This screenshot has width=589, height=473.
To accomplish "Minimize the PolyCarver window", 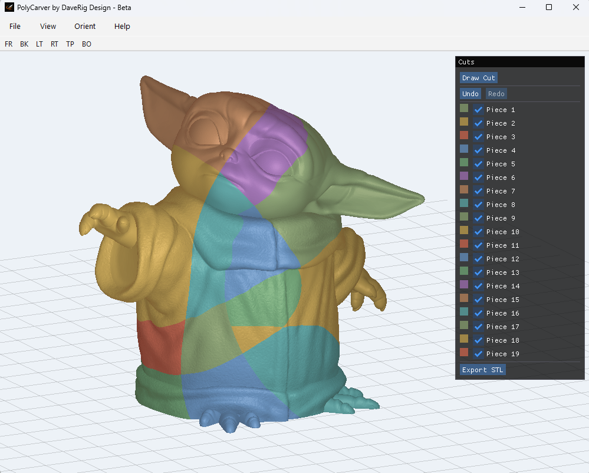I will click(x=522, y=7).
